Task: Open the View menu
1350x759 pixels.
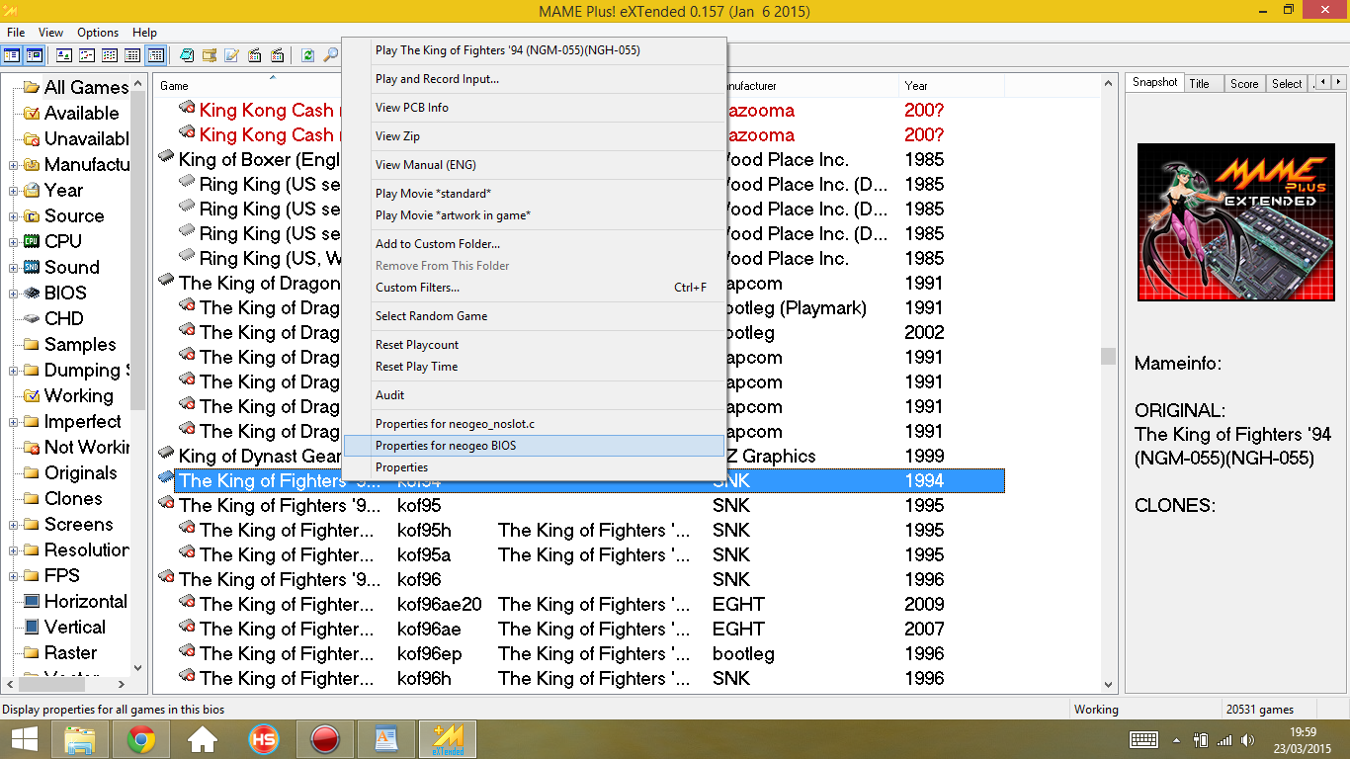Action: click(x=50, y=33)
